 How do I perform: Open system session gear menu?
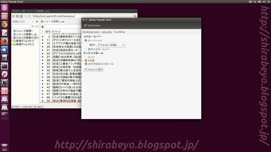269,2
